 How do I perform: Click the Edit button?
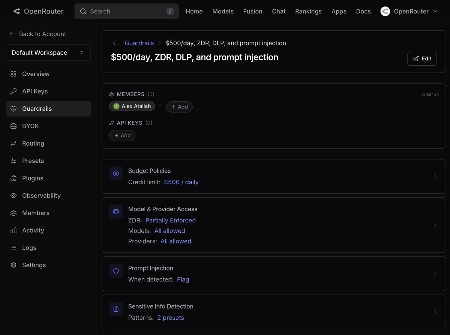coord(422,59)
